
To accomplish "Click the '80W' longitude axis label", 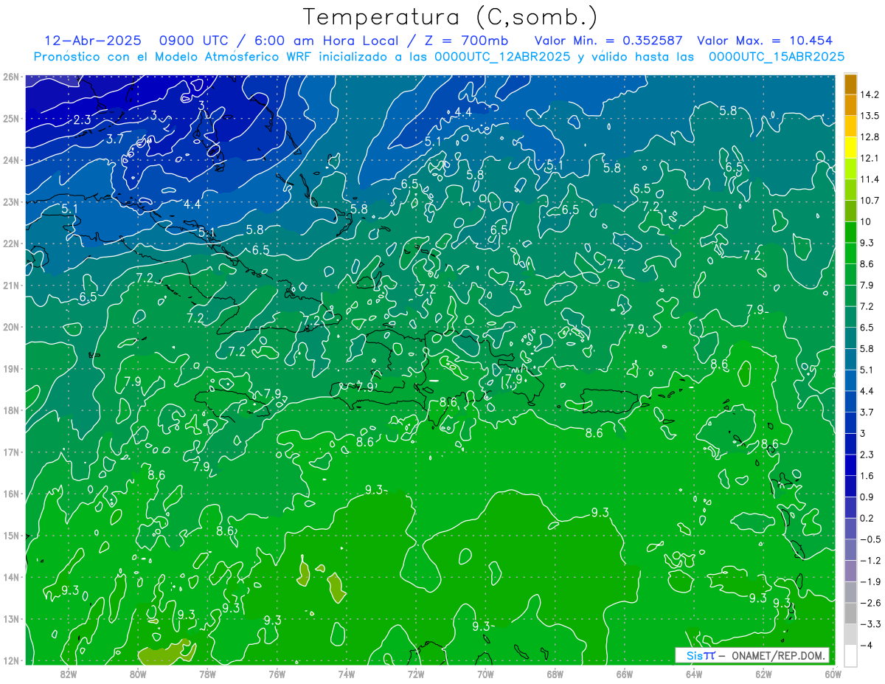I will (x=137, y=673).
